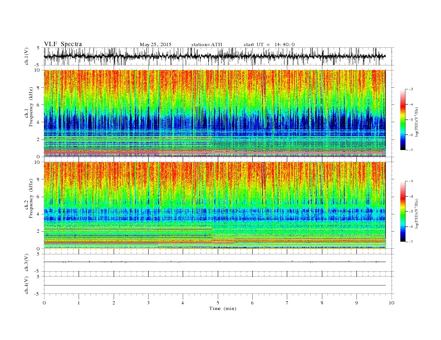
Task: Click the flat ch.4 voltage trace
Action: click(x=214, y=286)
